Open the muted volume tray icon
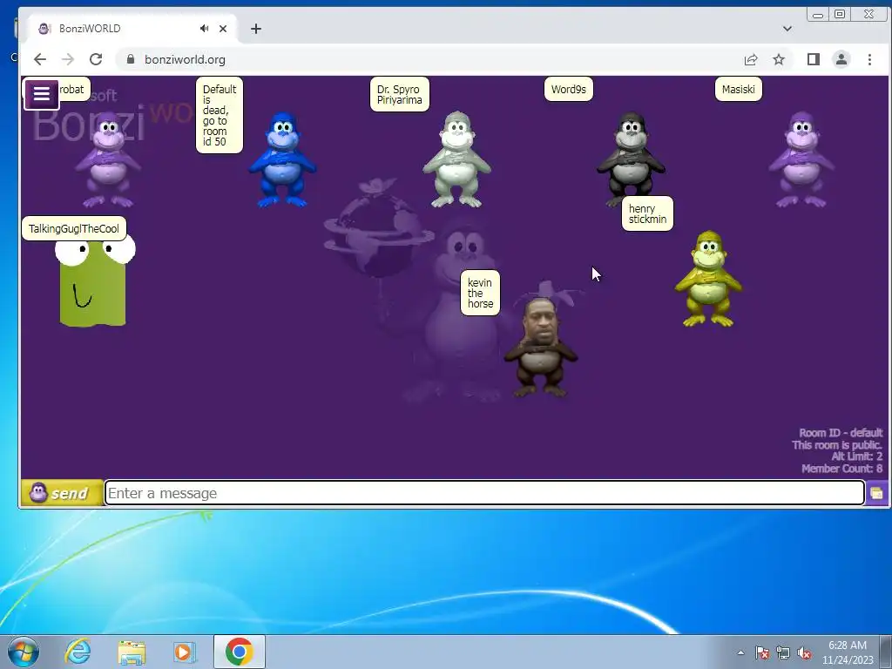The image size is (892, 669). coord(804,652)
